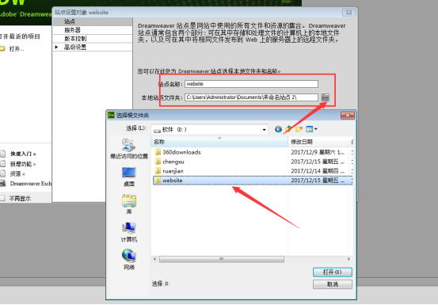The image size is (438, 305).
Task: Select the 360downloads folder
Action: click(x=181, y=152)
